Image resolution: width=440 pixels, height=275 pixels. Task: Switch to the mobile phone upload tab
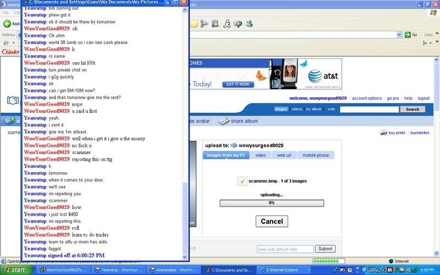coord(316,155)
